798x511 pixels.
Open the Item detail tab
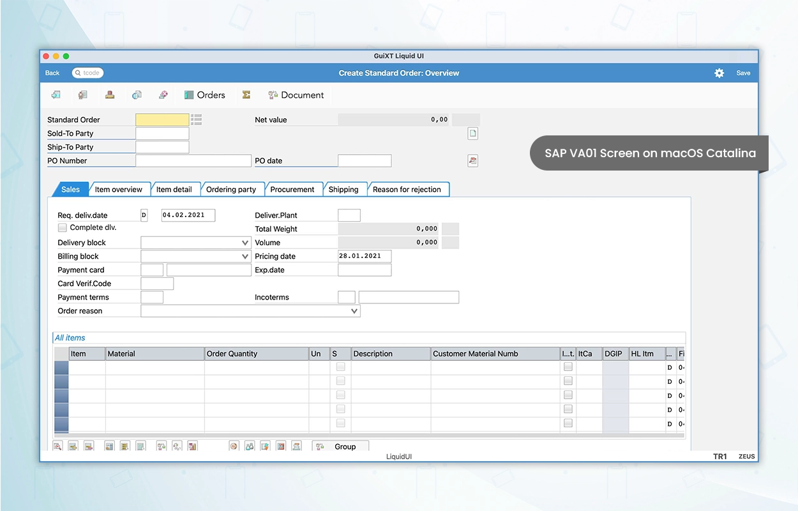tap(174, 189)
